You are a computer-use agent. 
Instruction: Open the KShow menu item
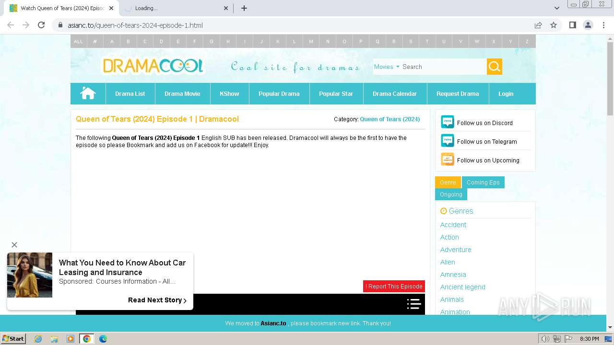(229, 93)
